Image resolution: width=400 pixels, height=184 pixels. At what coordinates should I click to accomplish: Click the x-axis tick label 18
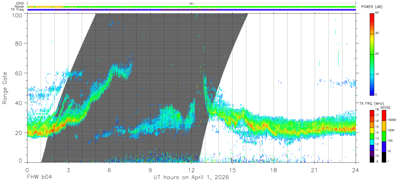[274, 170]
